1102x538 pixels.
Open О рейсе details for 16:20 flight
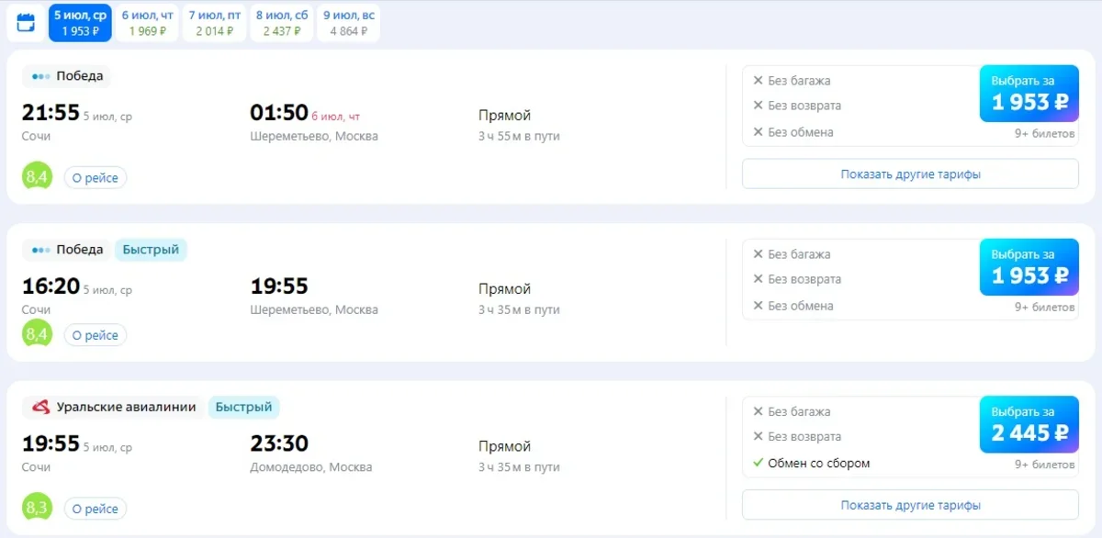(x=96, y=335)
